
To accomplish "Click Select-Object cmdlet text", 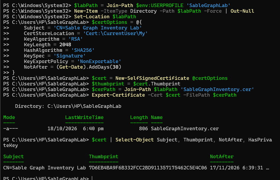I will click(x=134, y=140).
